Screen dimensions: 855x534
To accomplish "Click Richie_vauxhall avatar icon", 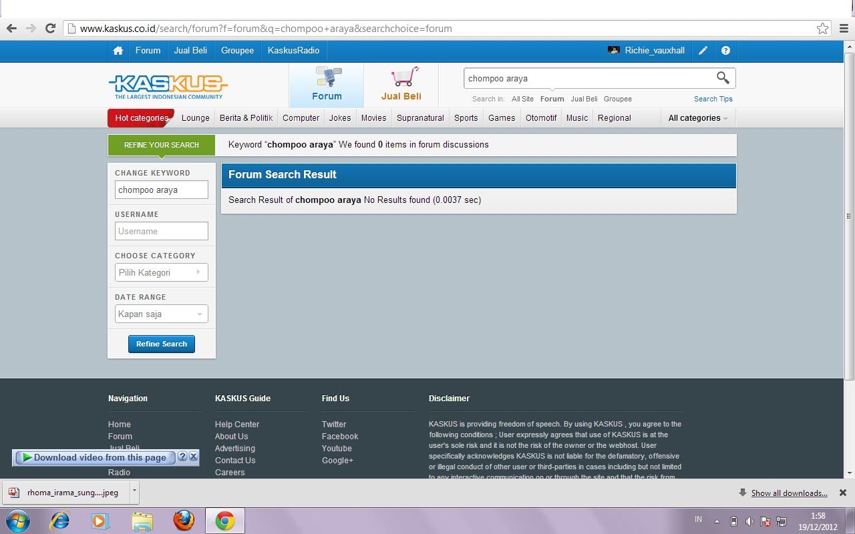I will (x=613, y=50).
